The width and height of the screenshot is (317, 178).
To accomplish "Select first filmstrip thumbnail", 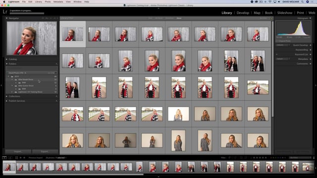I will pos(9,167).
